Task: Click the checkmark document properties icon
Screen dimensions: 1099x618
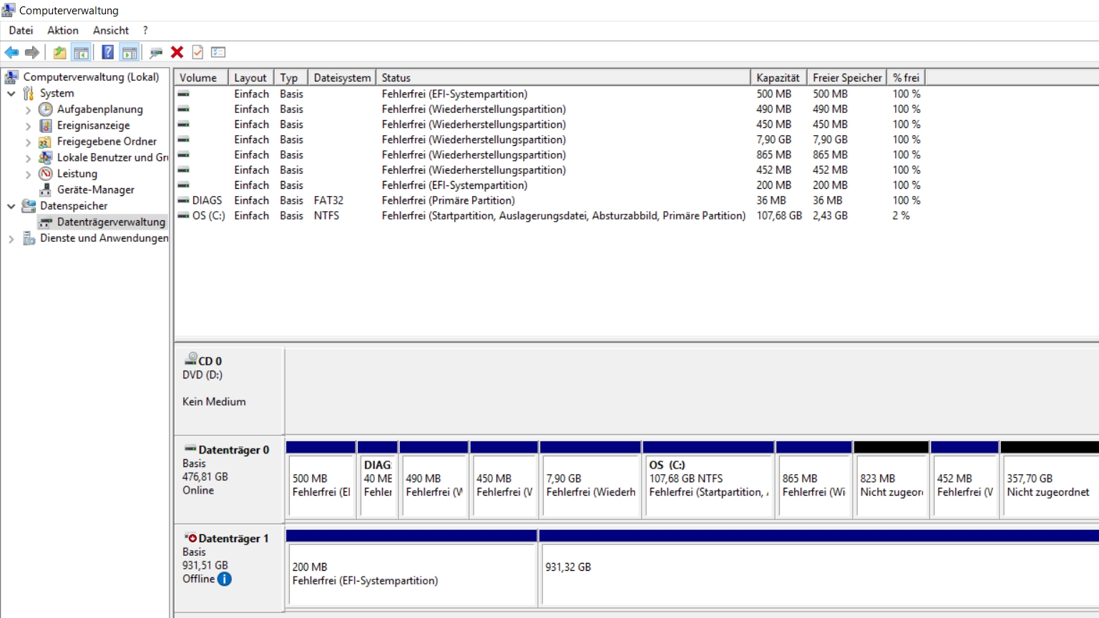Action: point(198,52)
